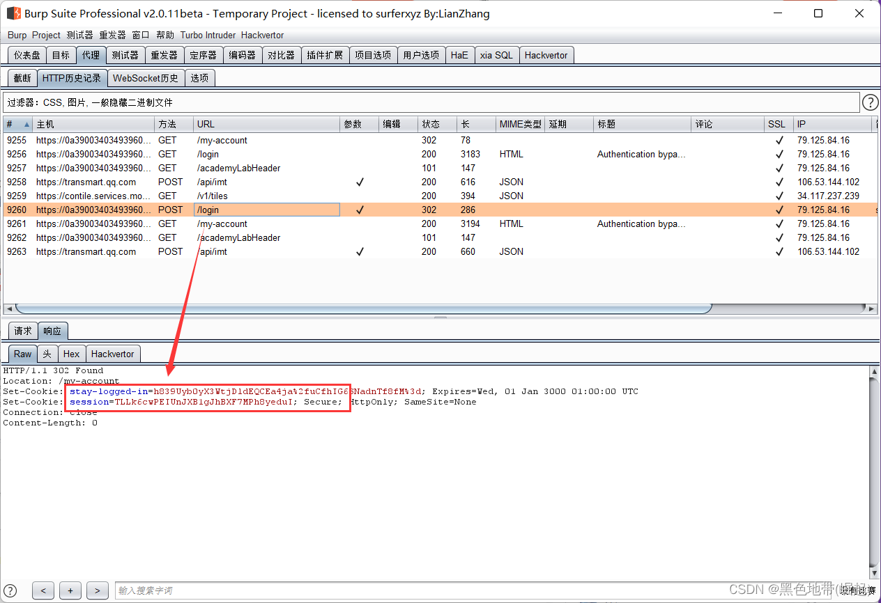Select history row 9263 POST /api/imt
This screenshot has height=603, width=881.
(440, 251)
